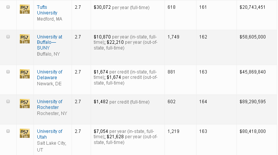The width and height of the screenshot is (278, 155).
Task: Select the $58,605,000 research expenditure value
Action: 252,37
